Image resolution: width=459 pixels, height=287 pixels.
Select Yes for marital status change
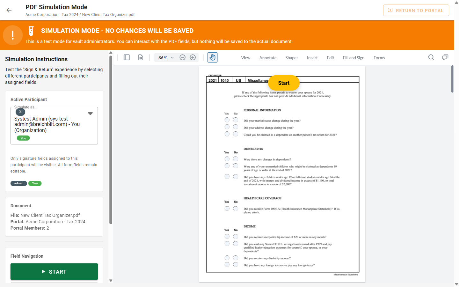click(227, 120)
